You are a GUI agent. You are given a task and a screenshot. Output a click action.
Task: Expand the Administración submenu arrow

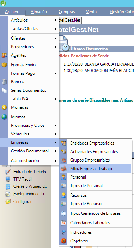pyautogui.click(x=56, y=161)
